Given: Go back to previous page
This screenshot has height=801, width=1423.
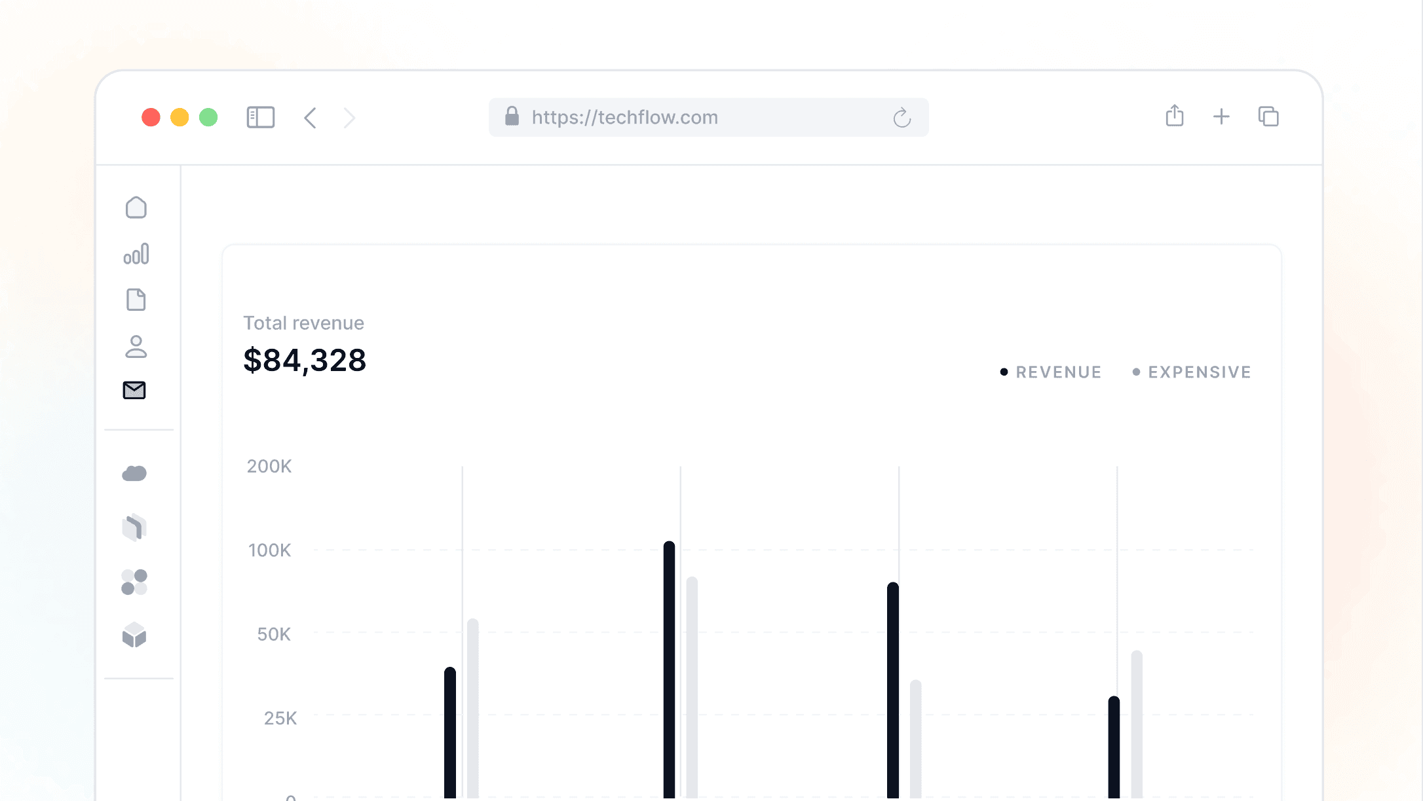Looking at the screenshot, I should pyautogui.click(x=311, y=118).
